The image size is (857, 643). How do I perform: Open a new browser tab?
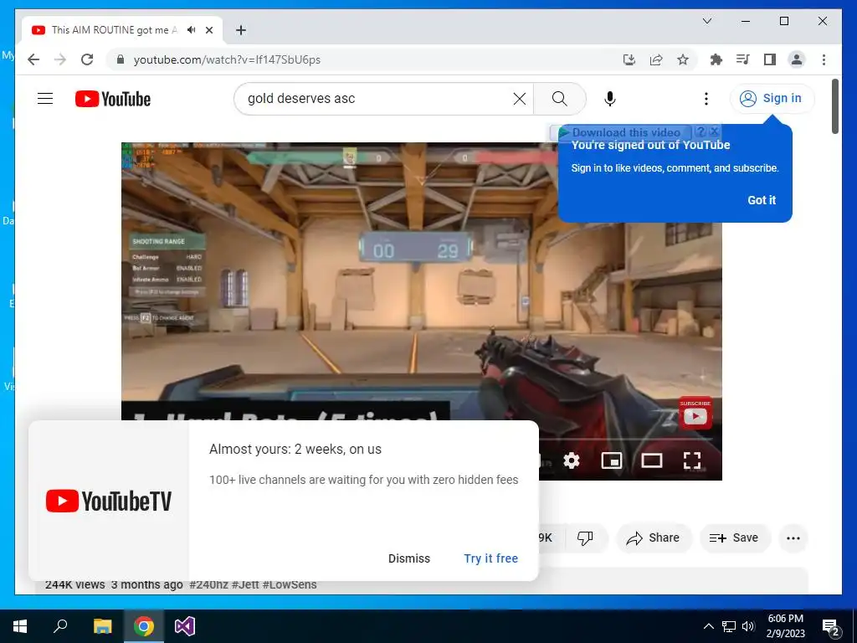(240, 30)
